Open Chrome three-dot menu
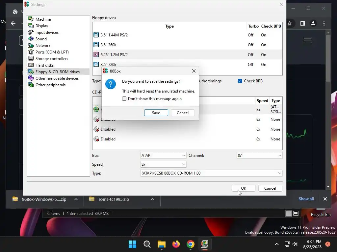 point(324,23)
